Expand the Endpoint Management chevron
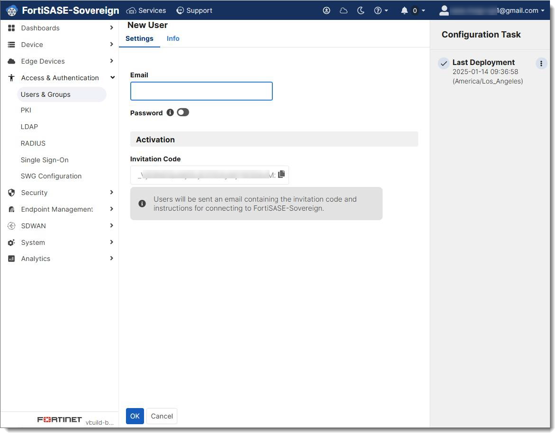Screen dimensions: 559x437 tap(112, 209)
